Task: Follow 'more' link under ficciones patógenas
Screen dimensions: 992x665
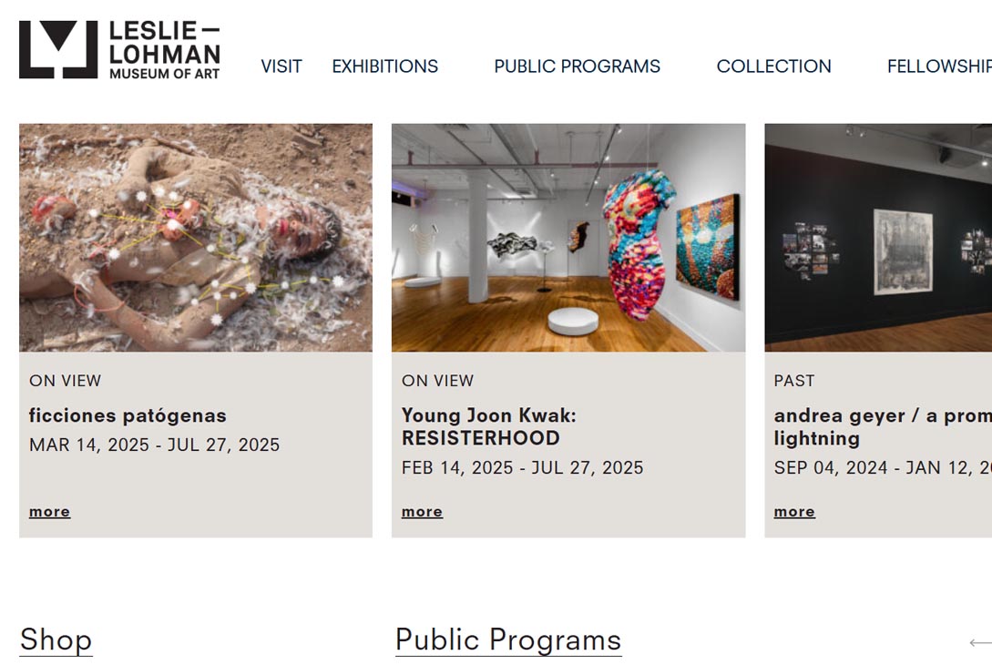Action: (x=49, y=511)
